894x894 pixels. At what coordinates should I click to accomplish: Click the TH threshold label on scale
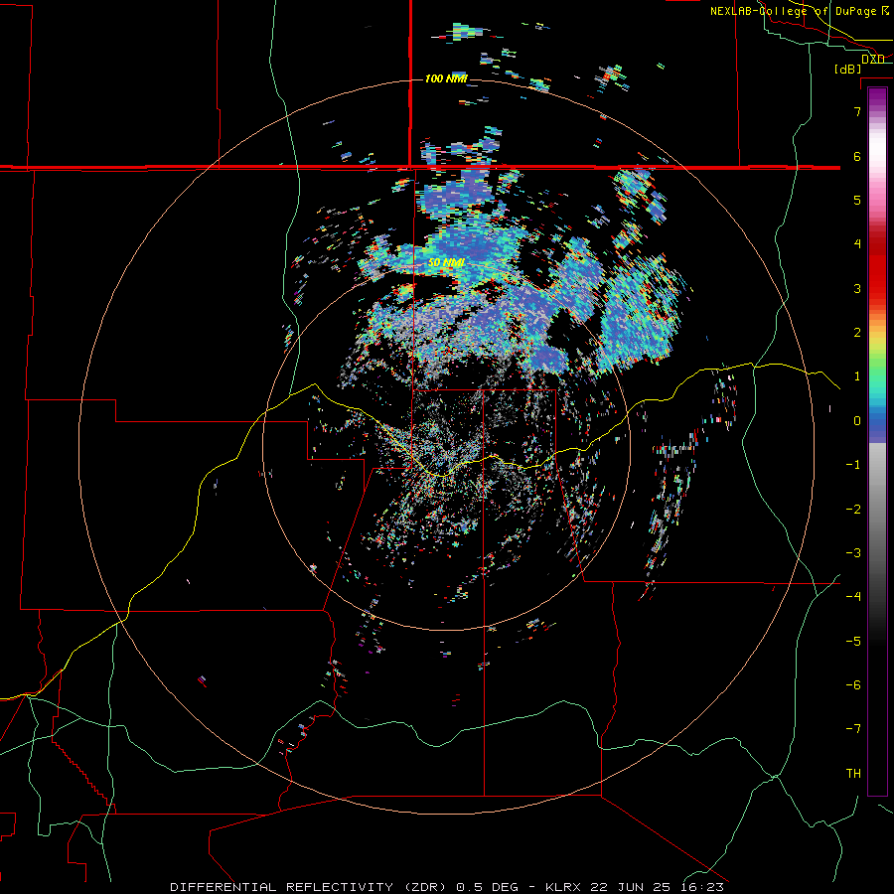pos(853,774)
